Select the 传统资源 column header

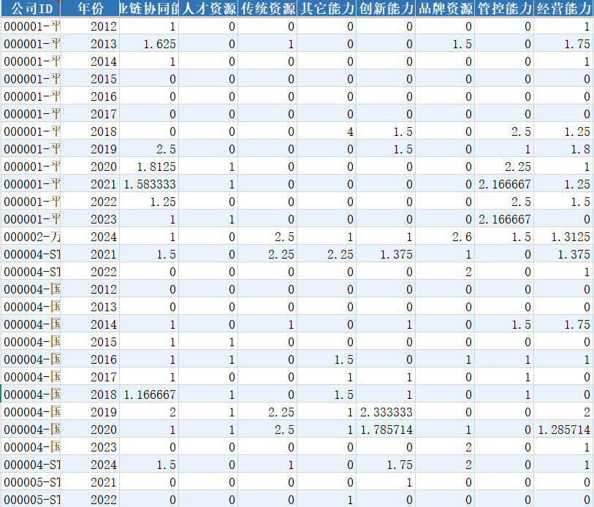pos(267,9)
